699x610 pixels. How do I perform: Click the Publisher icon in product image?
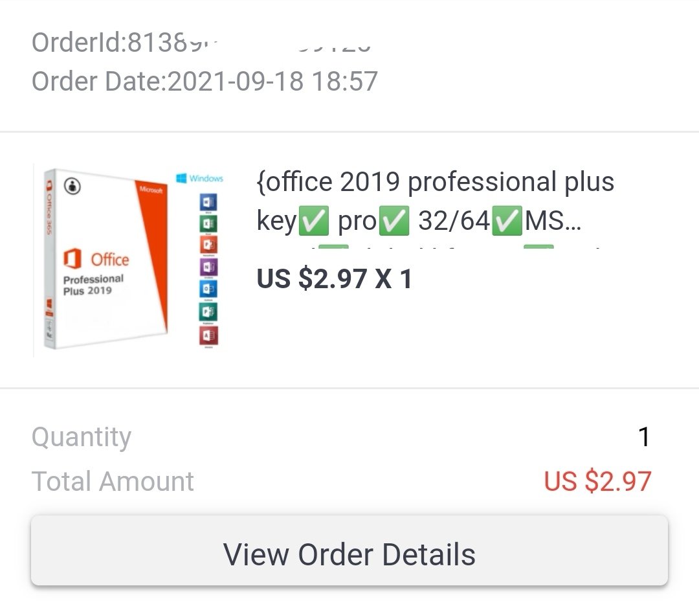coord(208,311)
